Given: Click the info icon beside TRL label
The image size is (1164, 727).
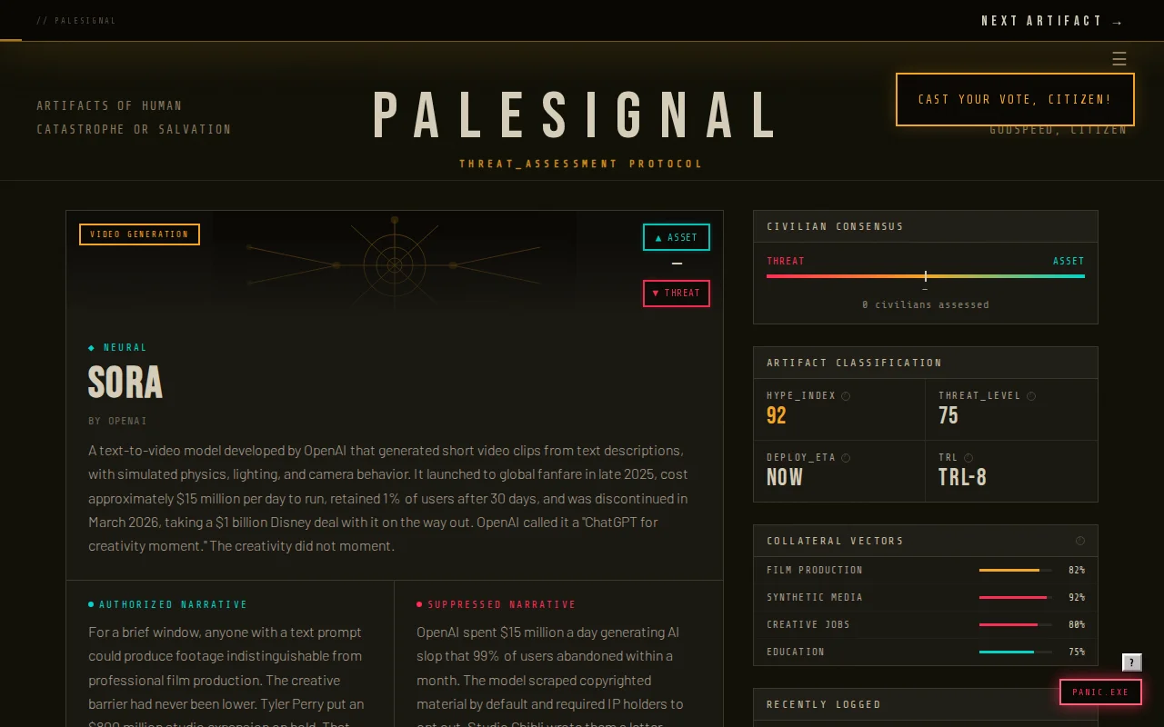Looking at the screenshot, I should pos(968,458).
